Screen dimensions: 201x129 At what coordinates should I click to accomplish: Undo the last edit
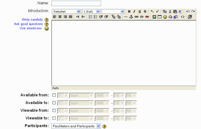point(188,12)
